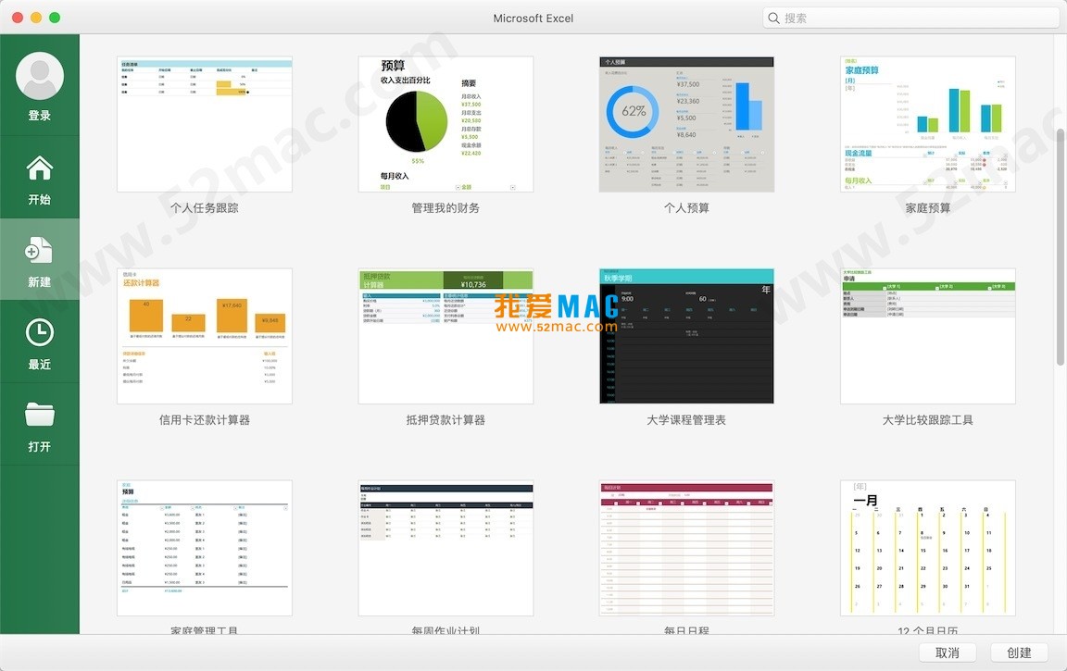This screenshot has height=671, width=1067.
Task: Focus the 搜索 search field
Action: click(910, 19)
